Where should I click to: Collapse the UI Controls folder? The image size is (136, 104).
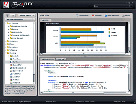[6, 23]
